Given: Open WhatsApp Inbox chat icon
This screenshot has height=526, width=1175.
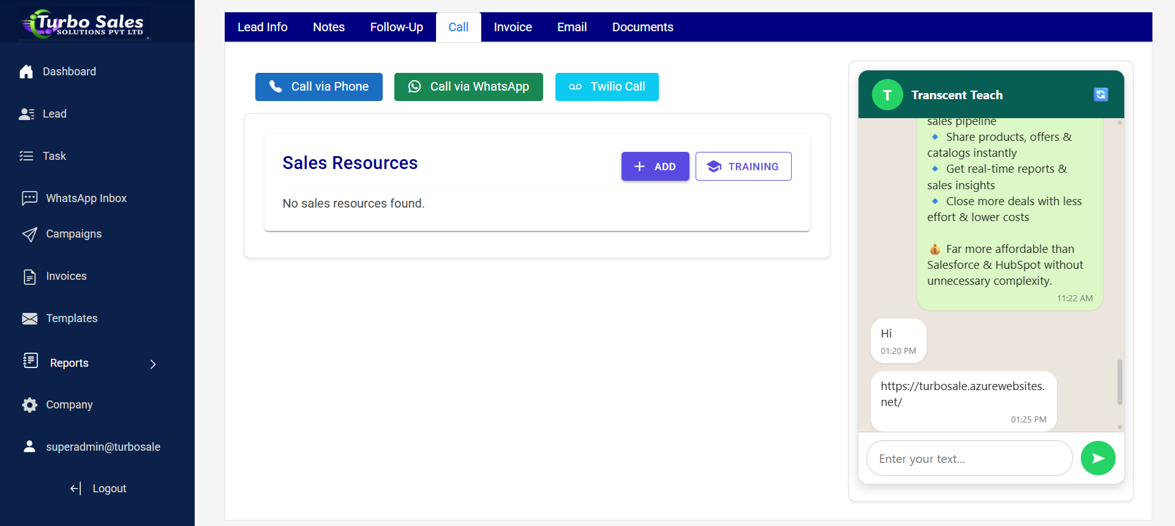Looking at the screenshot, I should click(29, 198).
